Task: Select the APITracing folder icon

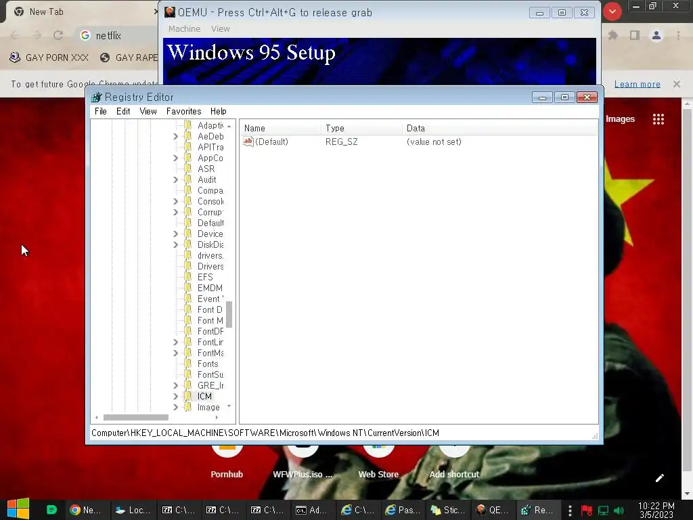Action: [188, 147]
